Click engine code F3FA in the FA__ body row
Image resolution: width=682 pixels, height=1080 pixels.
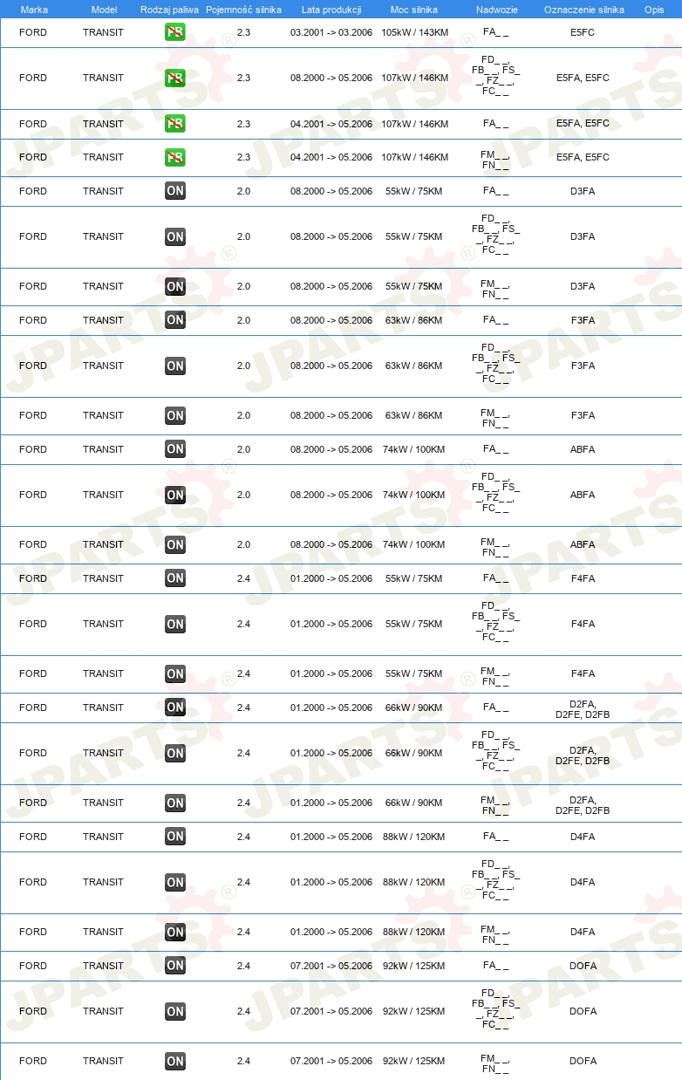click(583, 320)
